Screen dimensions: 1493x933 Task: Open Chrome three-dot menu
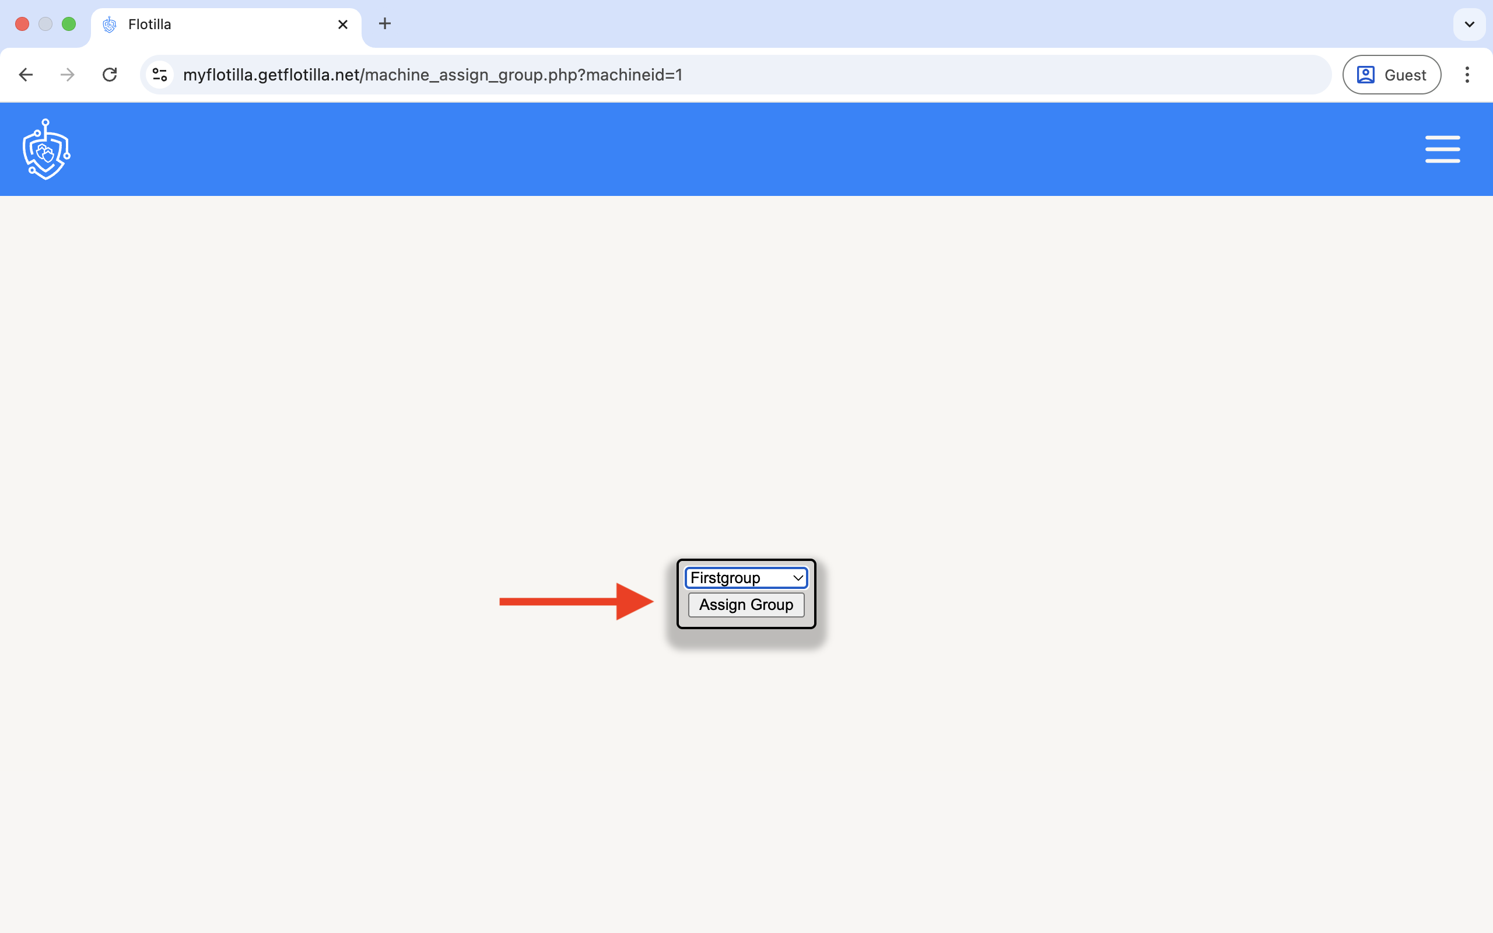(x=1467, y=75)
